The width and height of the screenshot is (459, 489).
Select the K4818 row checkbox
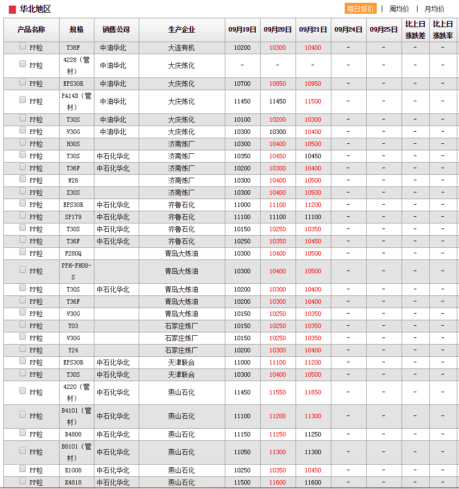23,481
